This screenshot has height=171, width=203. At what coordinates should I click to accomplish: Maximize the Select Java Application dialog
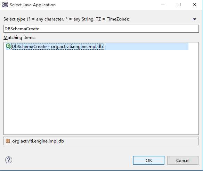point(179,5)
